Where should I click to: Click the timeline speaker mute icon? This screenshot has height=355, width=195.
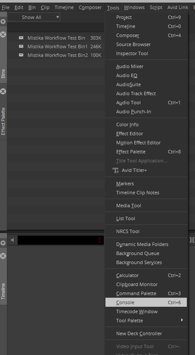12,240
